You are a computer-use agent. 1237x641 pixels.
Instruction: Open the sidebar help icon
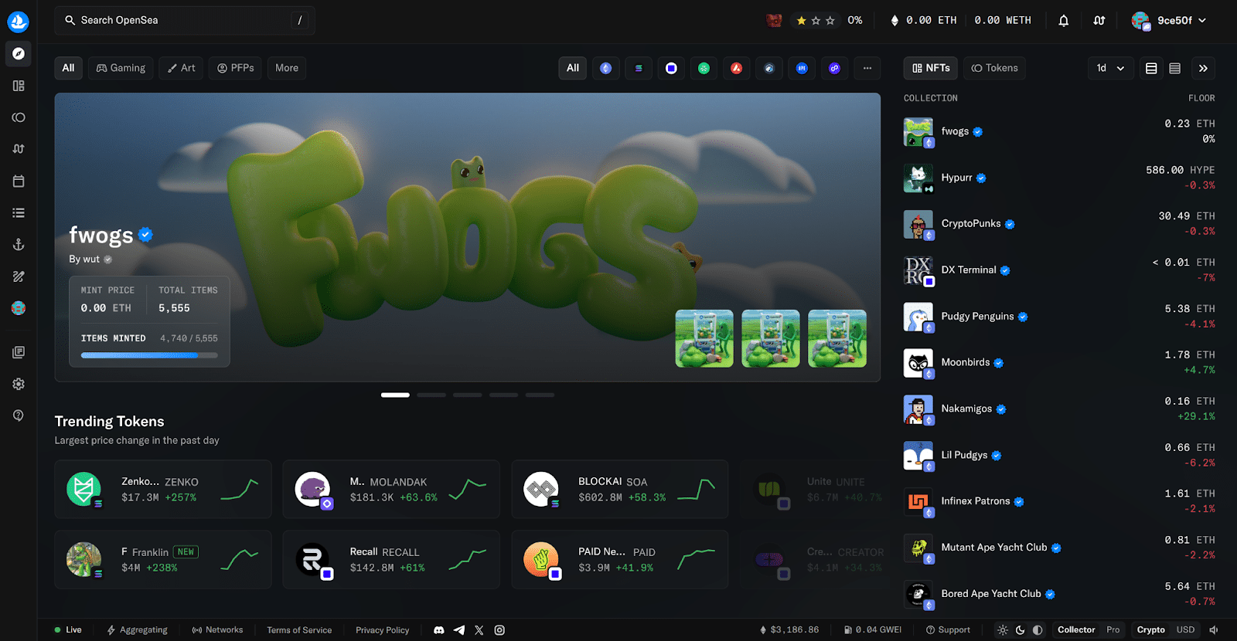pos(19,415)
